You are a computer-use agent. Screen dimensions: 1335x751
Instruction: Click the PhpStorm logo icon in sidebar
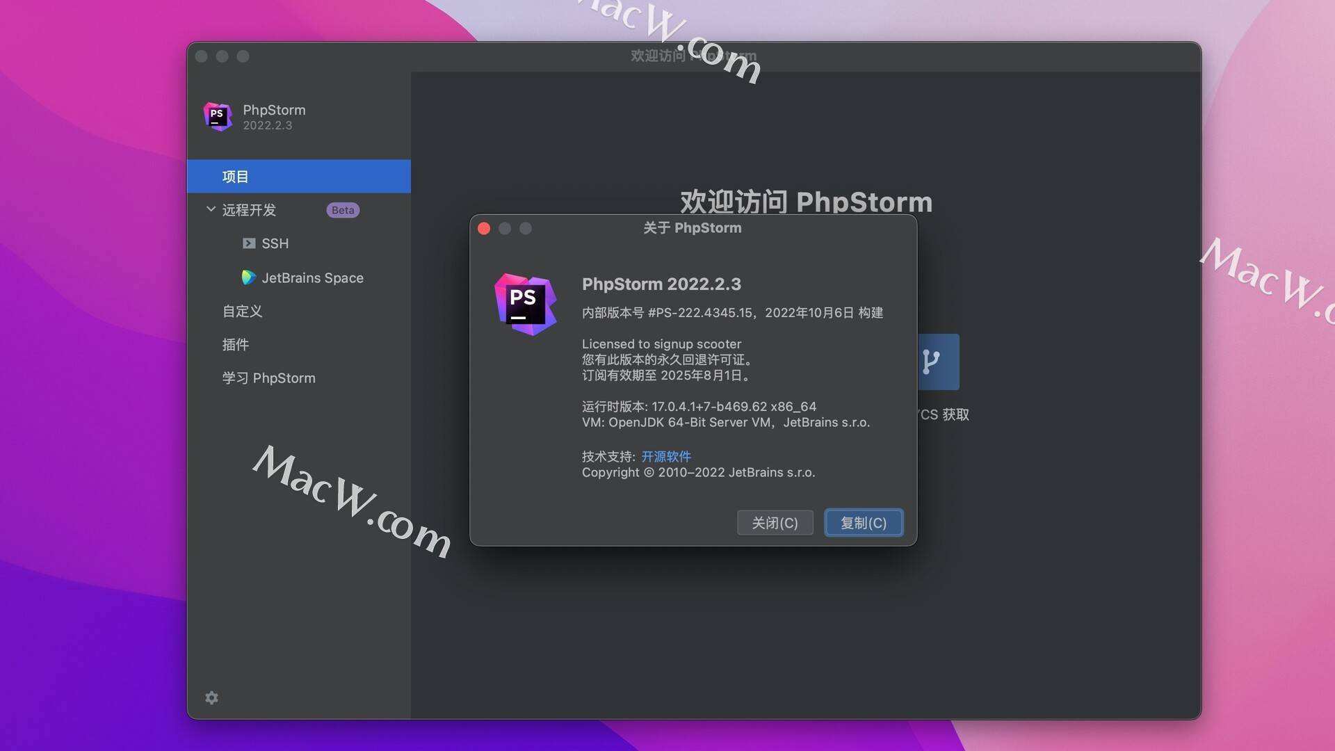coord(218,117)
